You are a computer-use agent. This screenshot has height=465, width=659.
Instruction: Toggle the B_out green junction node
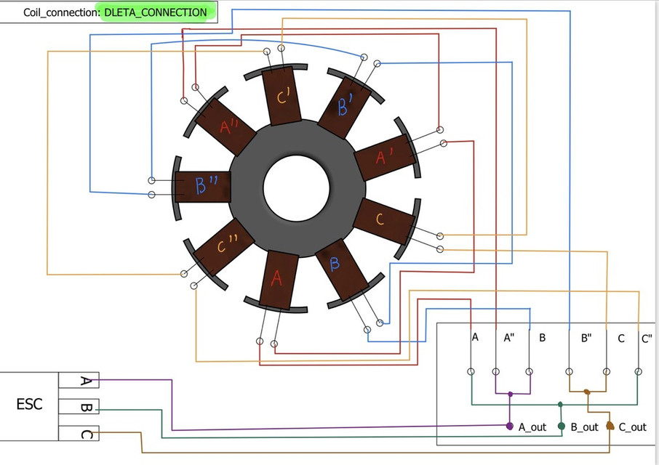click(x=561, y=426)
